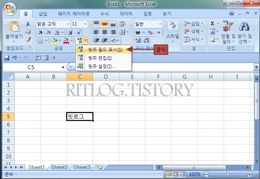The width and height of the screenshot is (260, 179).
Task: Click the 삭제 cells delete button
Action: coord(193,32)
